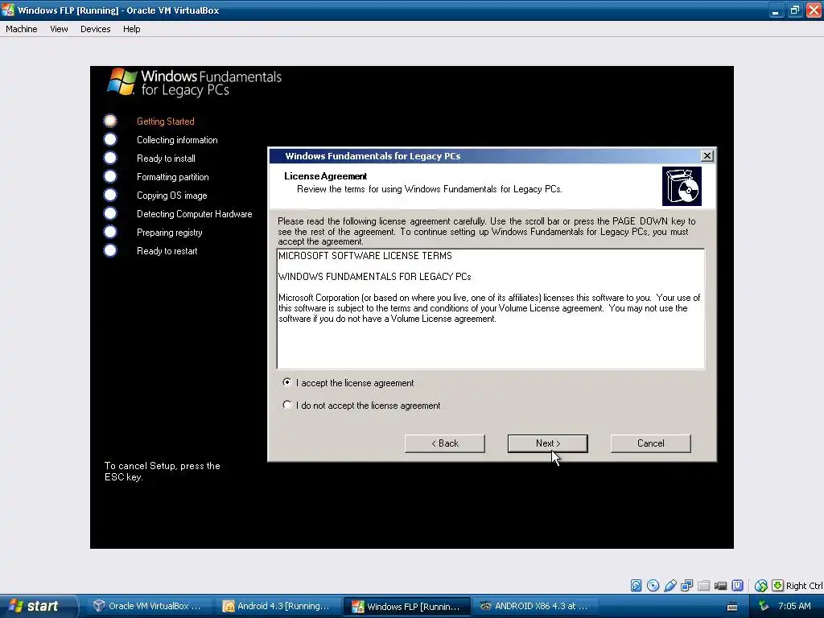
Task: Click the 'To cancel Setup, press the ESC key' text
Action: click(x=162, y=472)
